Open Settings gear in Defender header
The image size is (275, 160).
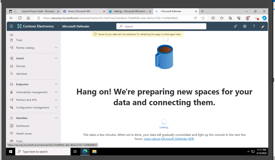[x=245, y=26]
